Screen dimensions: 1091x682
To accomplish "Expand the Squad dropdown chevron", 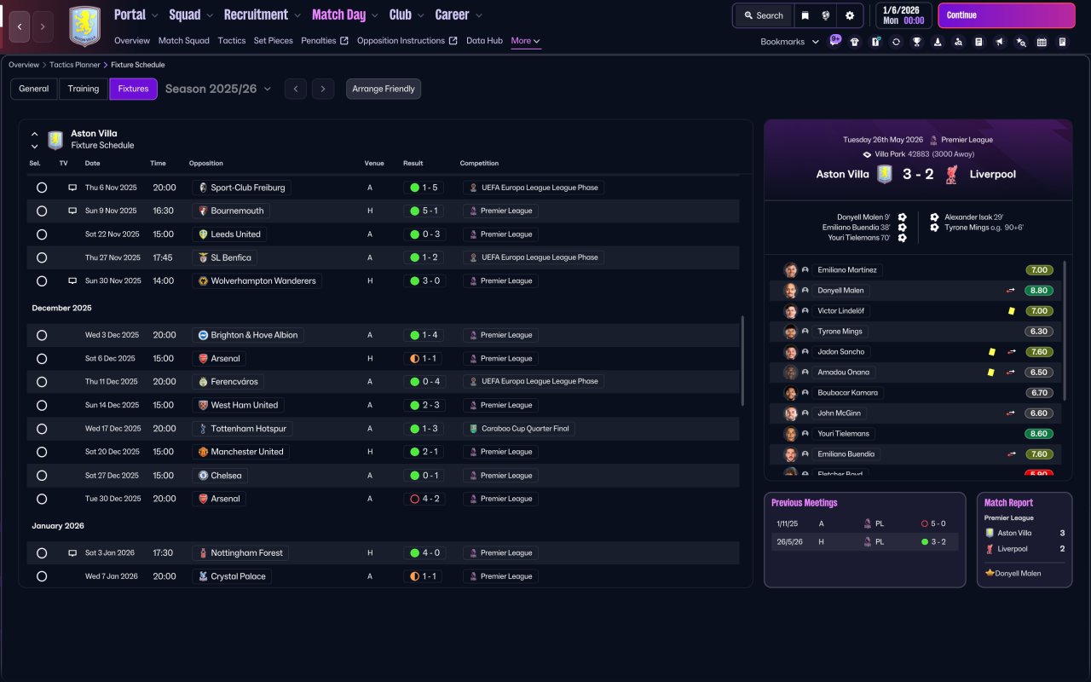I will (x=209, y=15).
